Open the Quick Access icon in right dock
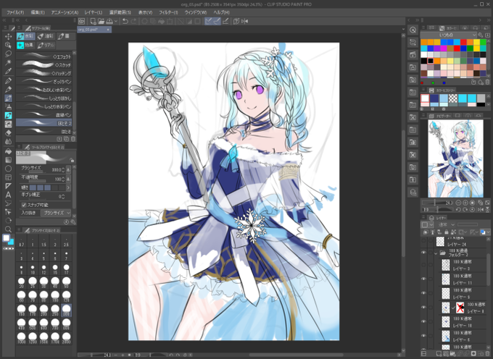This screenshot has width=493, height=359. tap(413, 30)
